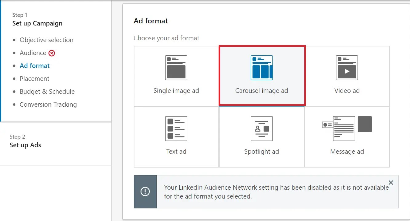This screenshot has width=410, height=221.
Task: Select the Text ad list icon
Action: tap(176, 128)
